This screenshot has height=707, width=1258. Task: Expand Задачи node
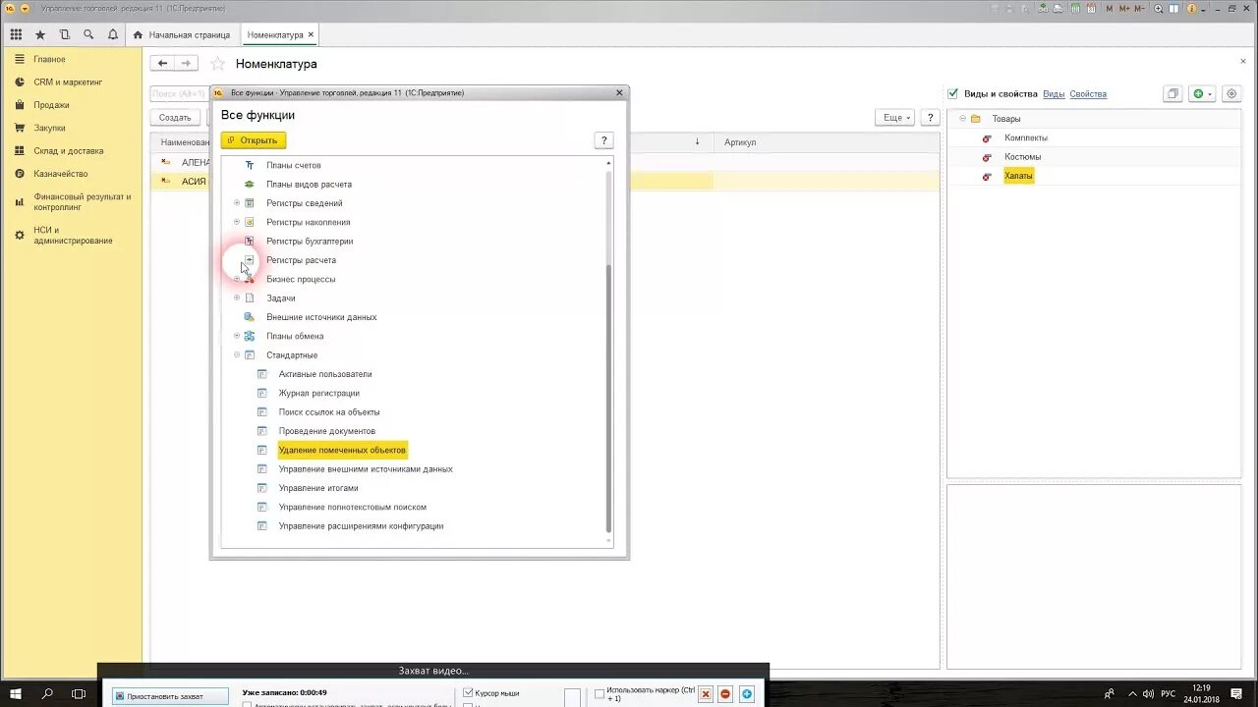point(237,298)
